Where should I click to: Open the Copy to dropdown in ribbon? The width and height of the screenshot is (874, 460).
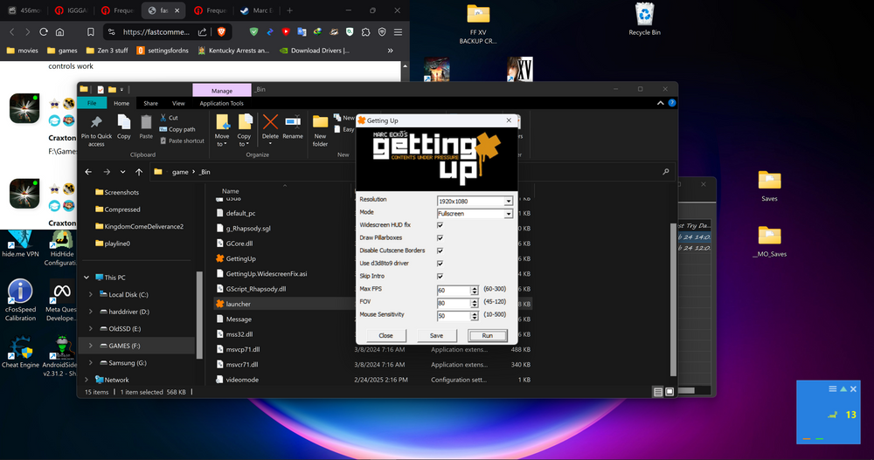click(x=244, y=141)
